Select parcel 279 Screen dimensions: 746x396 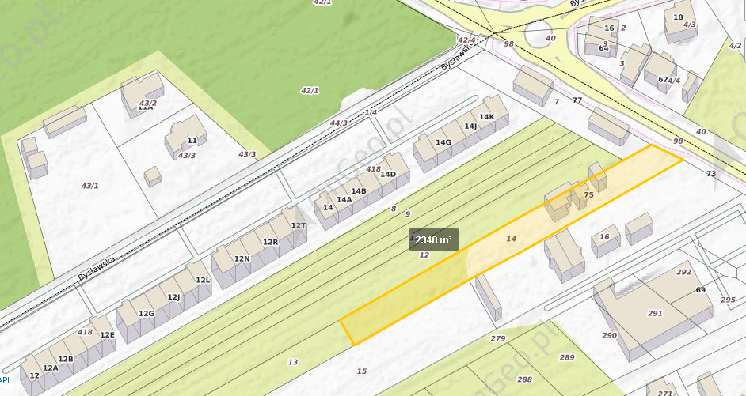pos(497,338)
